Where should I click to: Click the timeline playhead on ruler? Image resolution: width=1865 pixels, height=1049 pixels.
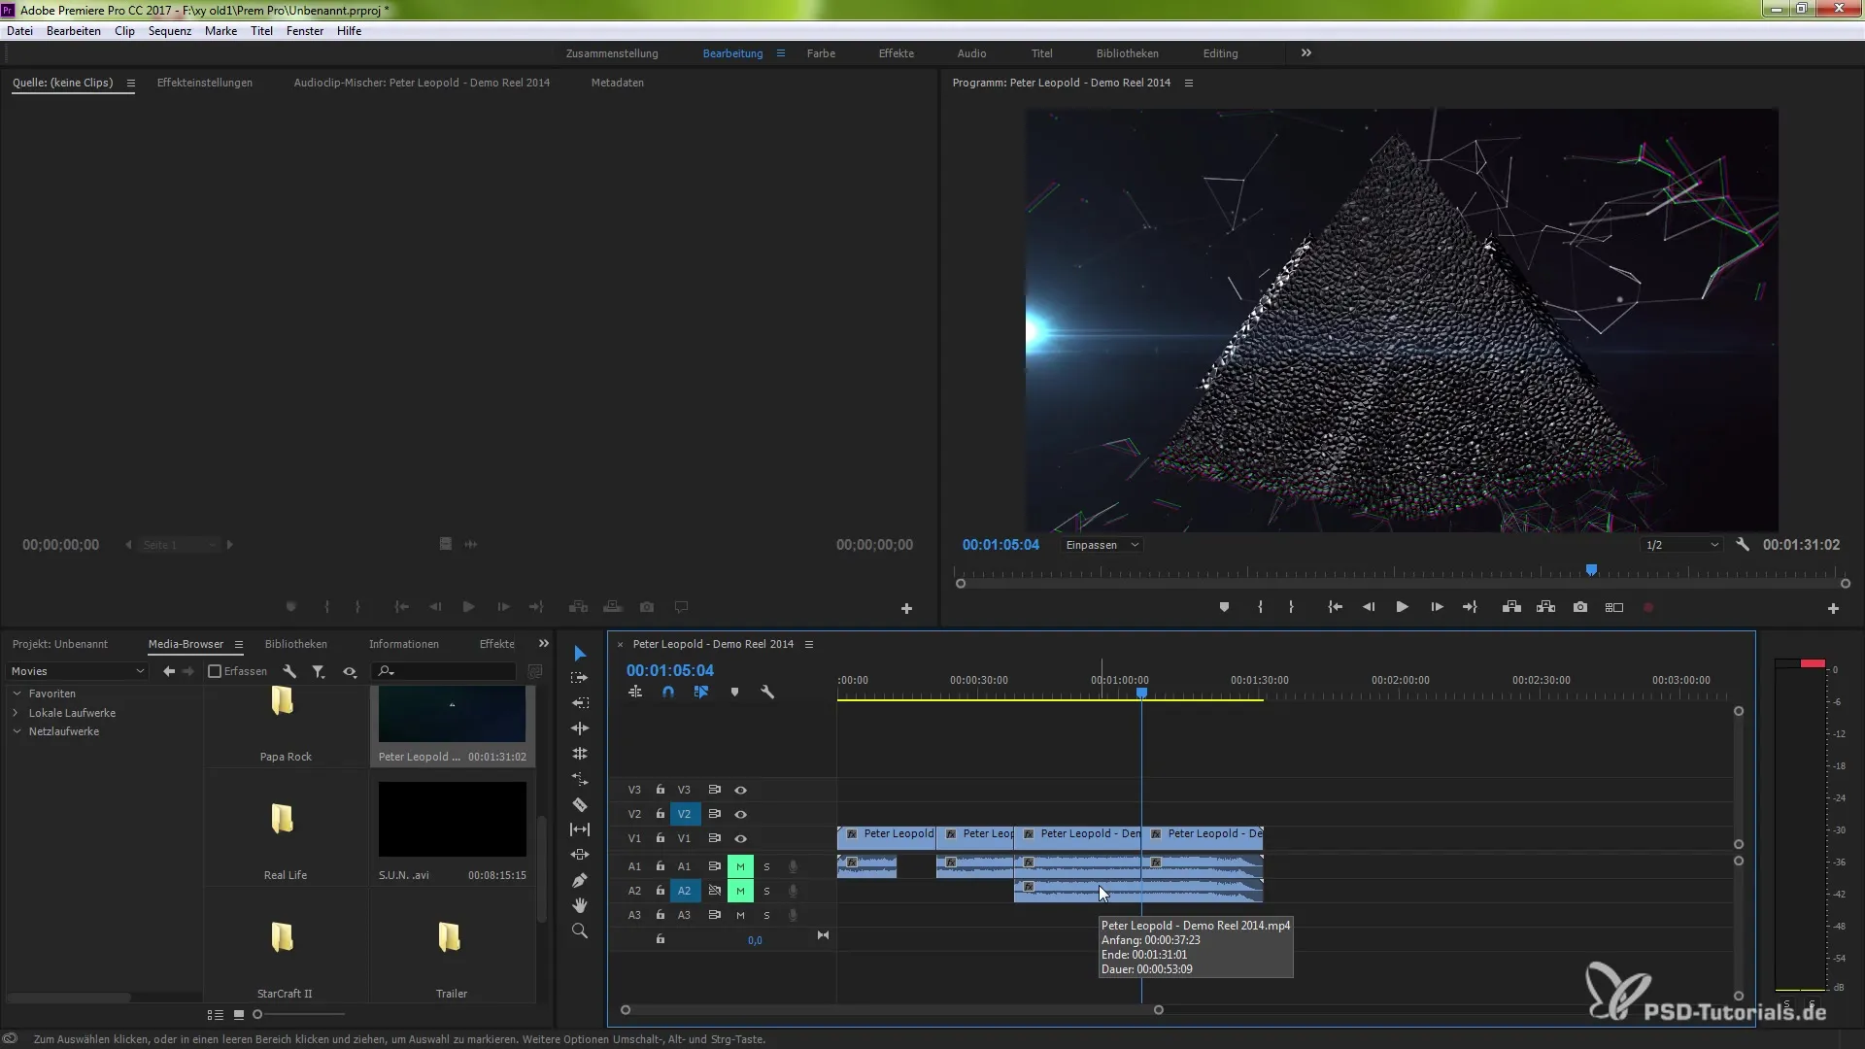(1142, 693)
